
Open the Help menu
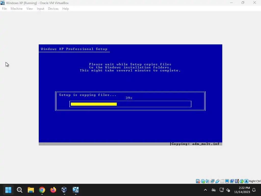coord(66,9)
